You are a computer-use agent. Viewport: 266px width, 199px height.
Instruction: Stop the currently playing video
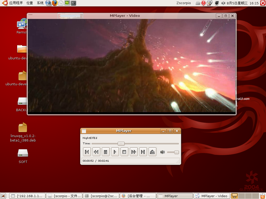(x=124, y=152)
